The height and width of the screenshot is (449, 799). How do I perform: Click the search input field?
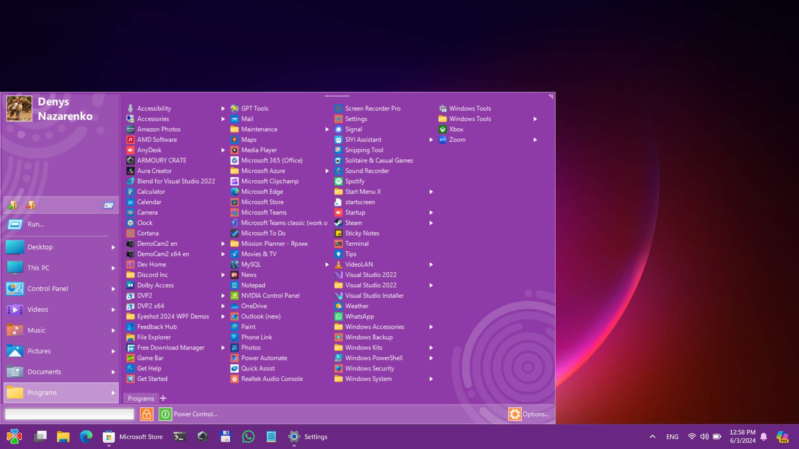tap(69, 414)
